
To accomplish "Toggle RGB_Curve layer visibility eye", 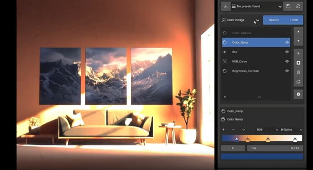I will tap(287, 61).
